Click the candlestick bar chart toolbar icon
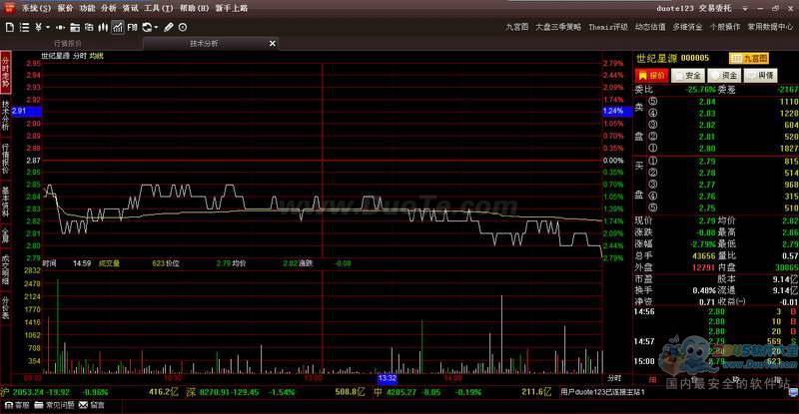799x414 pixels. pyautogui.click(x=103, y=25)
